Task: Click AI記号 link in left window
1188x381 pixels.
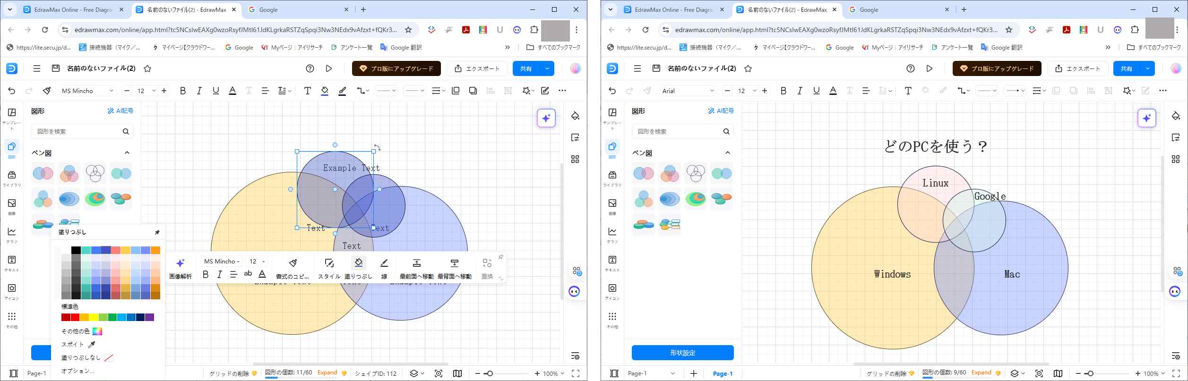Action: [120, 111]
